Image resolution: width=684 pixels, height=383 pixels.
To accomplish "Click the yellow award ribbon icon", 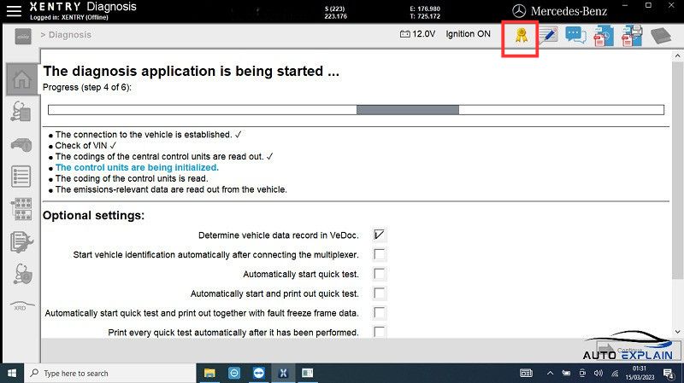I will point(521,35).
